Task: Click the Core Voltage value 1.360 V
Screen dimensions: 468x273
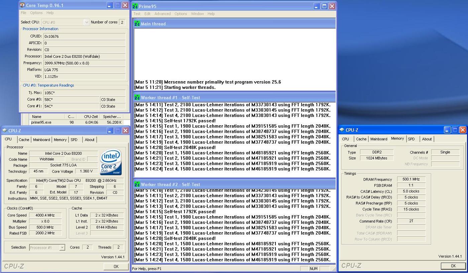Action: point(86,171)
